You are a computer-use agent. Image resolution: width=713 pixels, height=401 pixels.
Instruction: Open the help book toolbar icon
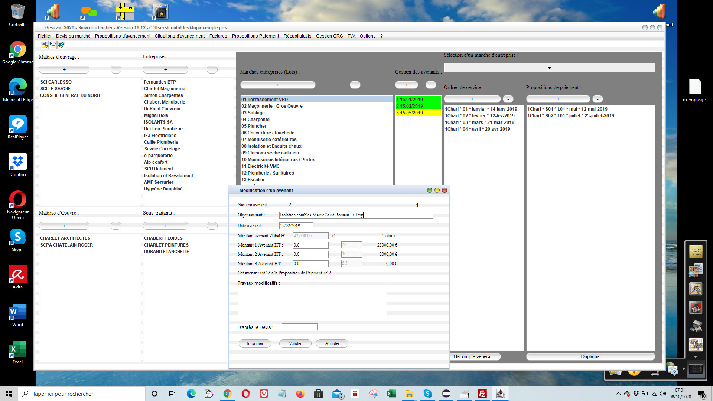pyautogui.click(x=61, y=45)
